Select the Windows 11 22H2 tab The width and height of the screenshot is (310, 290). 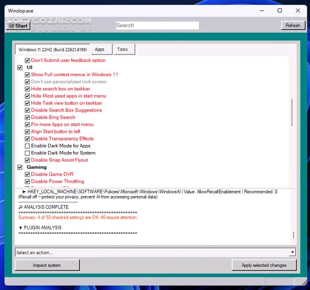tap(53, 50)
